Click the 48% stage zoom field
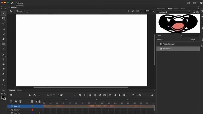 point(147,11)
